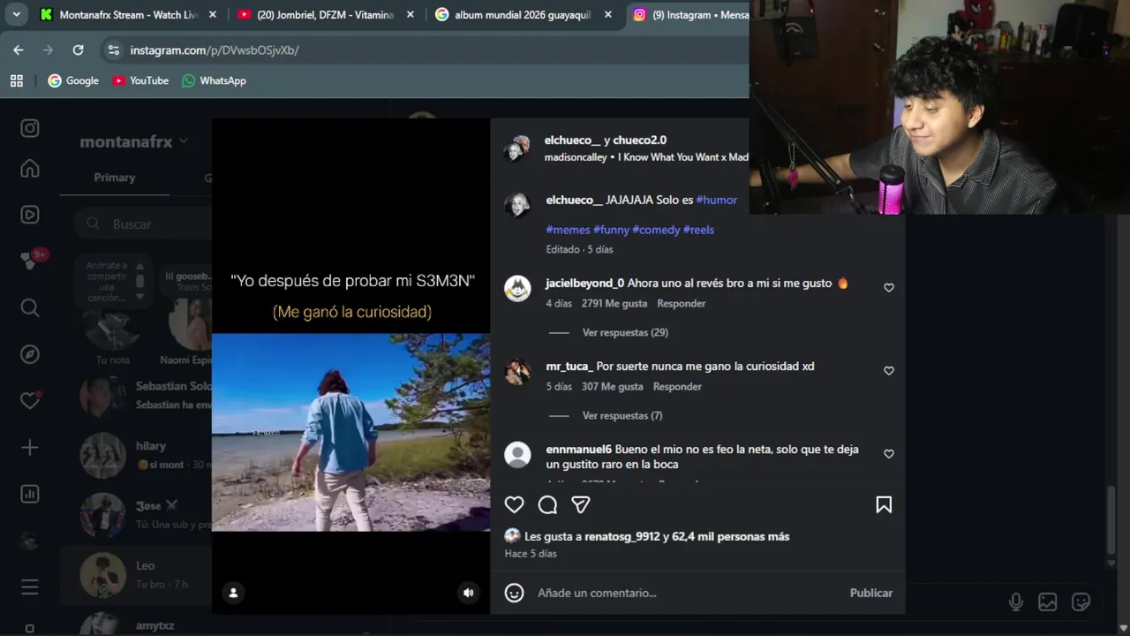
Task: Open the #comedy hashtag link
Action: point(656,230)
